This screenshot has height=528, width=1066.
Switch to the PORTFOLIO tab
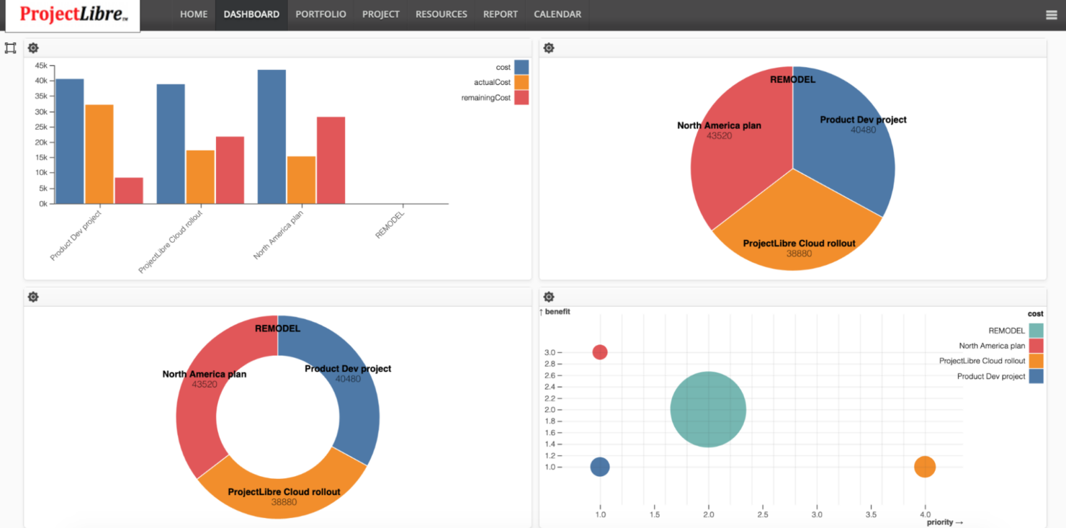321,14
